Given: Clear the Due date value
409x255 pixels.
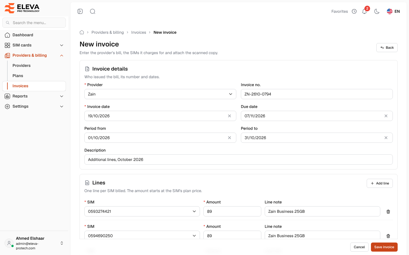Looking at the screenshot, I should (386, 116).
